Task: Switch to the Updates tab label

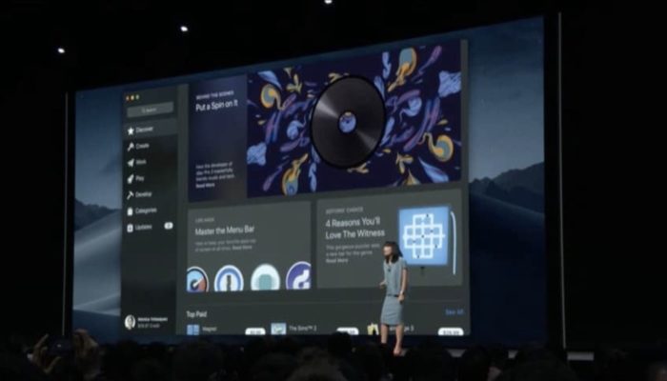Action: tap(143, 227)
